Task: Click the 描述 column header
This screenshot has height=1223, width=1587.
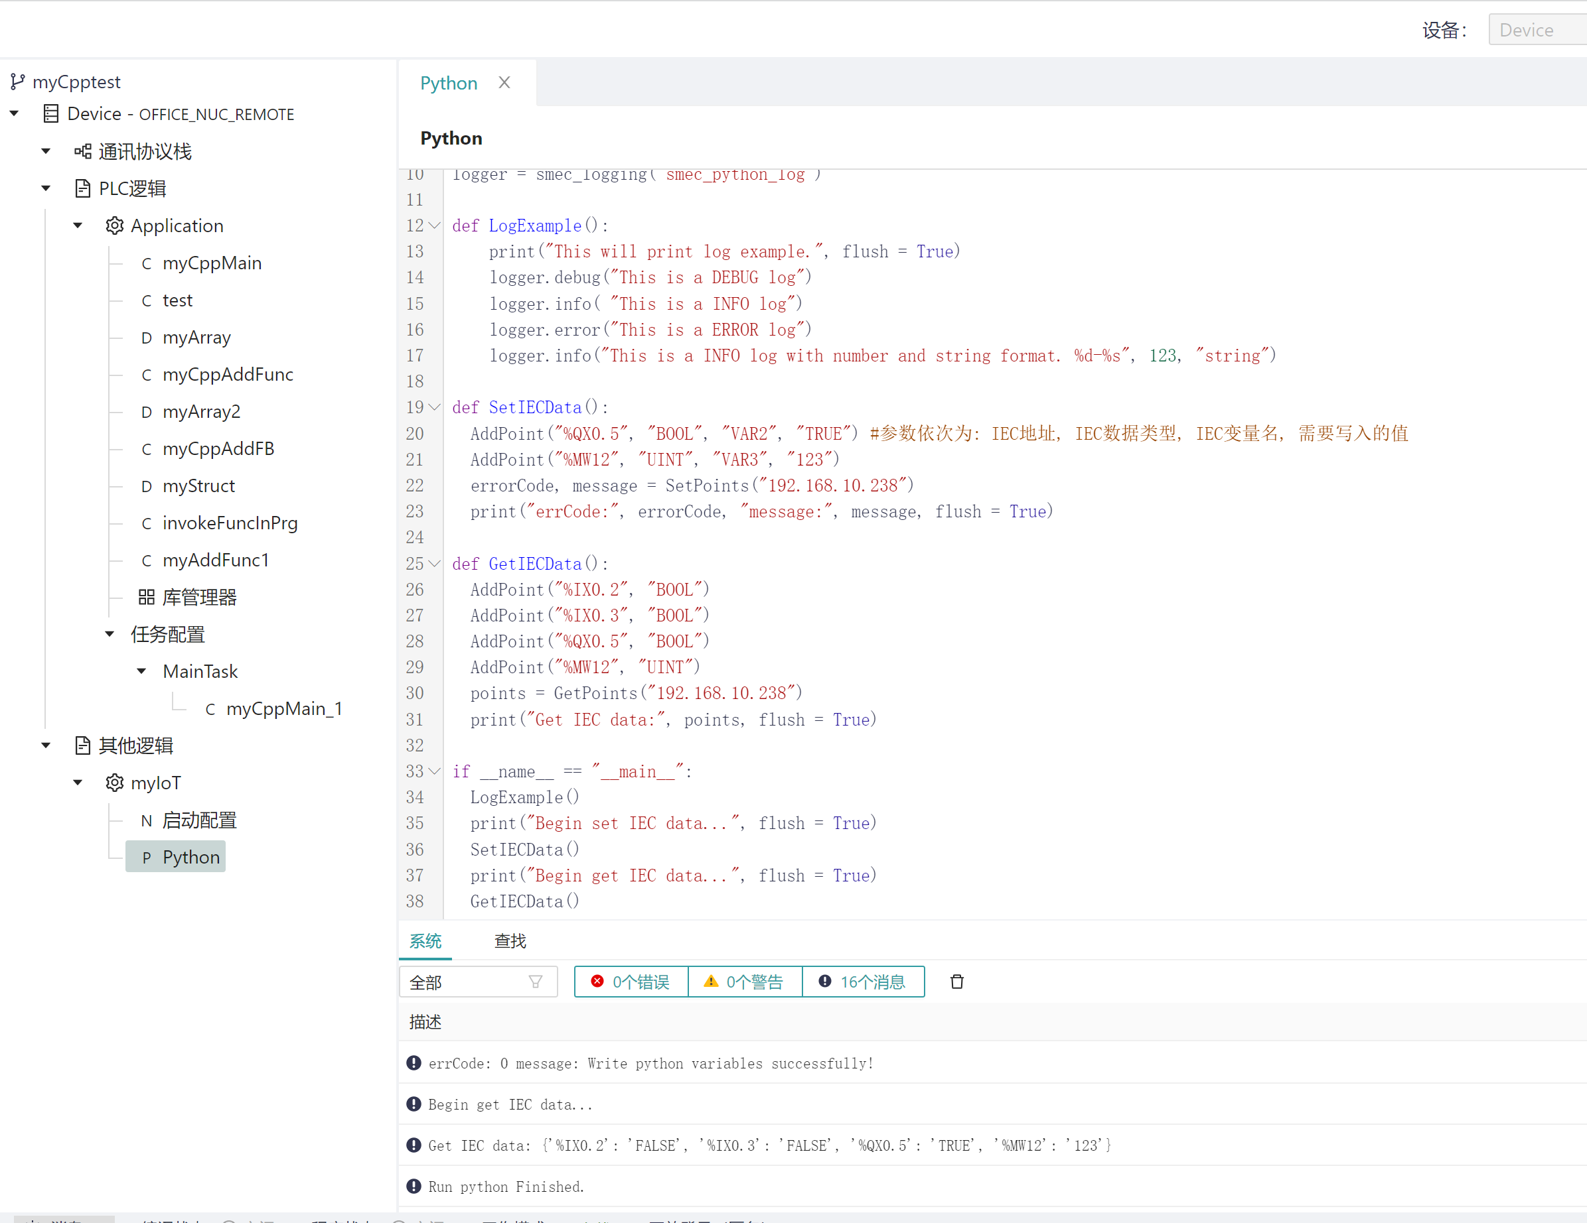Action: point(425,1022)
